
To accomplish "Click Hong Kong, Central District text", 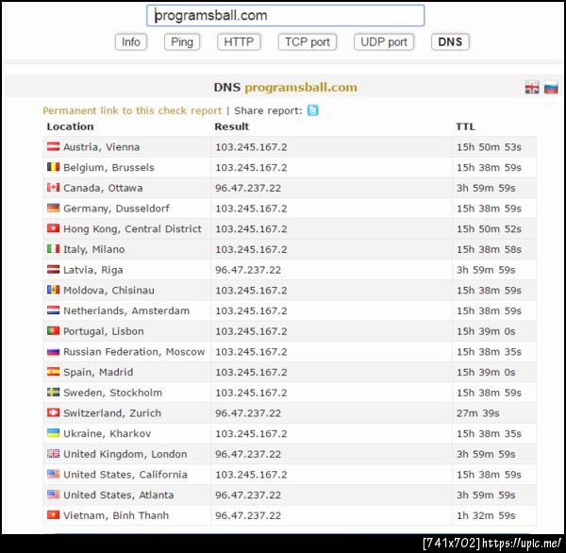I will coord(132,229).
